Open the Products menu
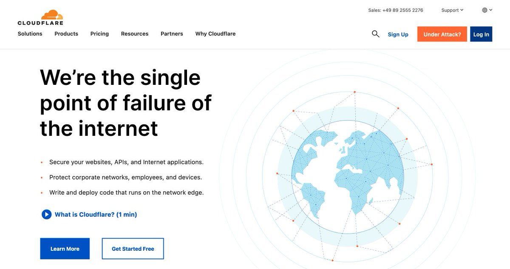 (x=66, y=34)
